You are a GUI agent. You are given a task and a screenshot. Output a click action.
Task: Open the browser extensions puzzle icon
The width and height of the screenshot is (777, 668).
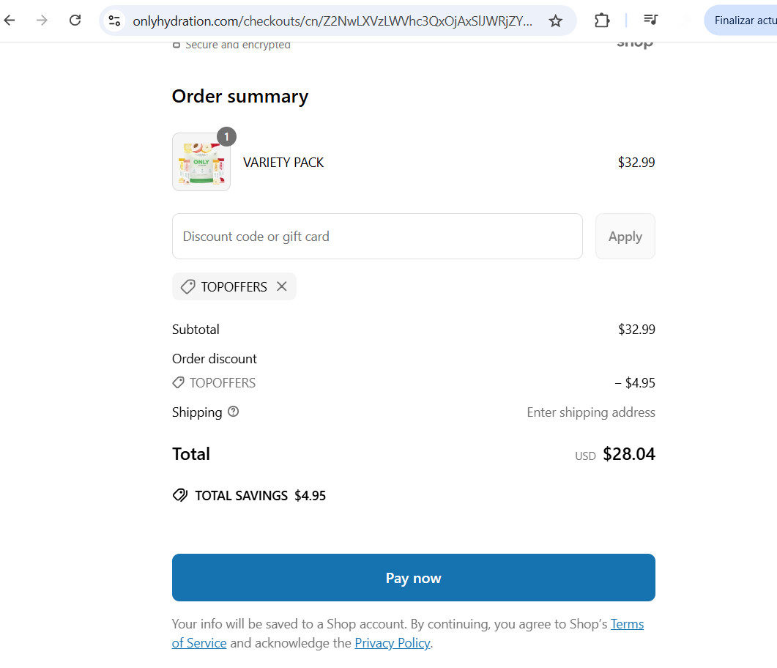(x=601, y=21)
